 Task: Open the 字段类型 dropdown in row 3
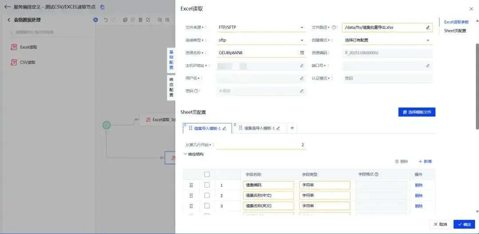(325, 206)
